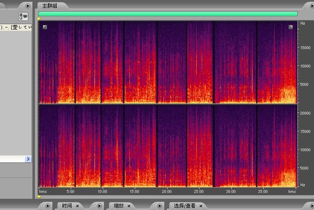Select the 选择/查看 panel tab

click(184, 206)
